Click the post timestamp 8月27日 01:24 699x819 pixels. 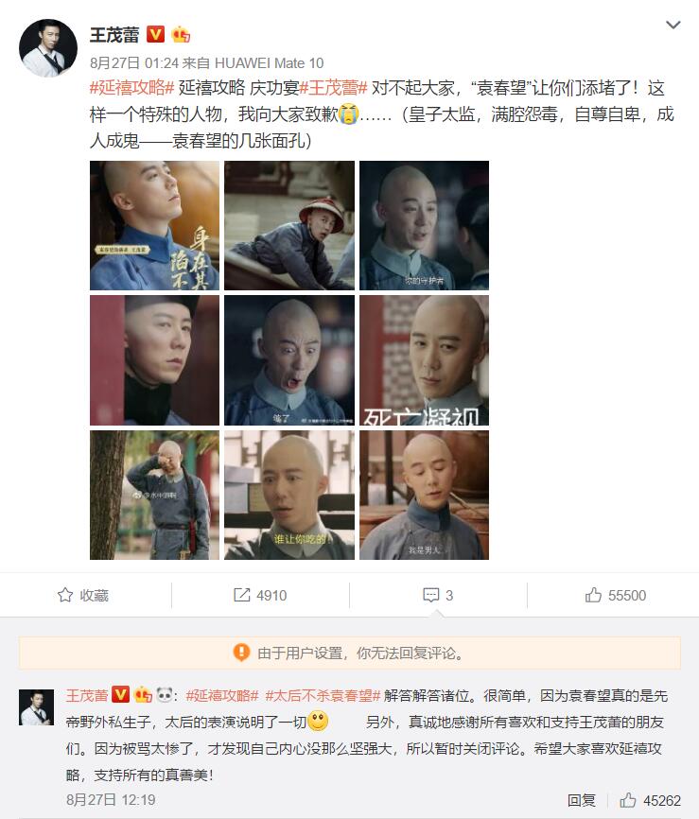[x=134, y=63]
